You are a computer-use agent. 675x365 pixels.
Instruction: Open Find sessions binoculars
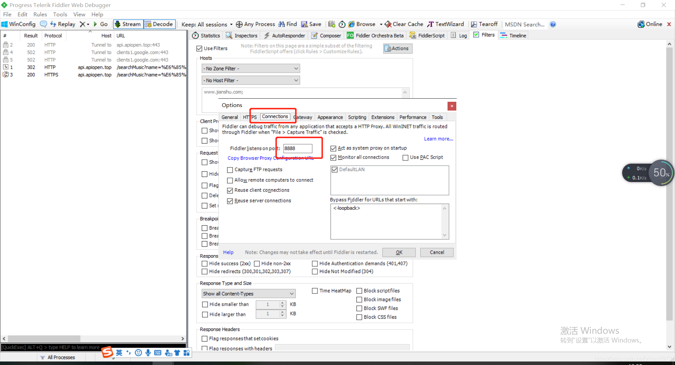[288, 24]
